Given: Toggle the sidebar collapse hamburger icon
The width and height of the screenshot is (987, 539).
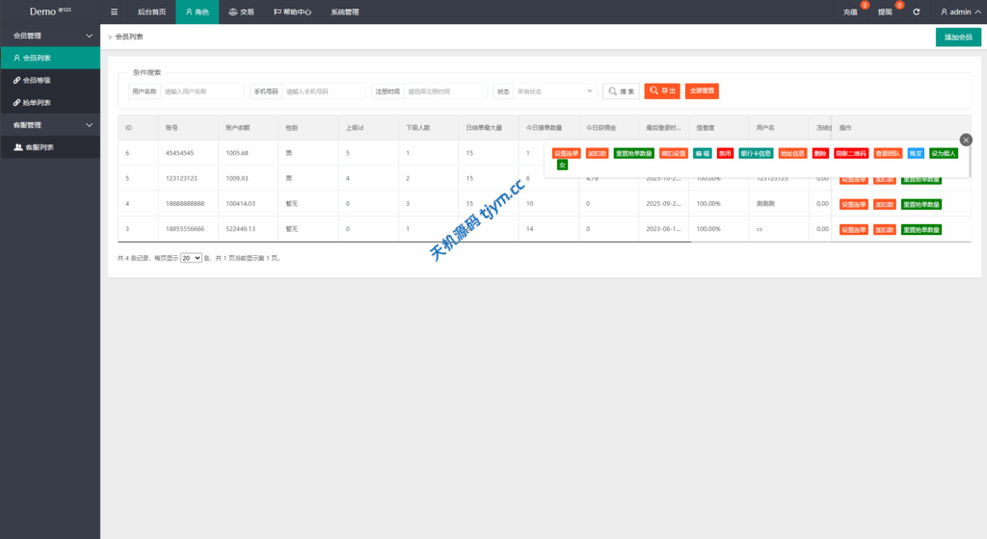Looking at the screenshot, I should (x=115, y=12).
